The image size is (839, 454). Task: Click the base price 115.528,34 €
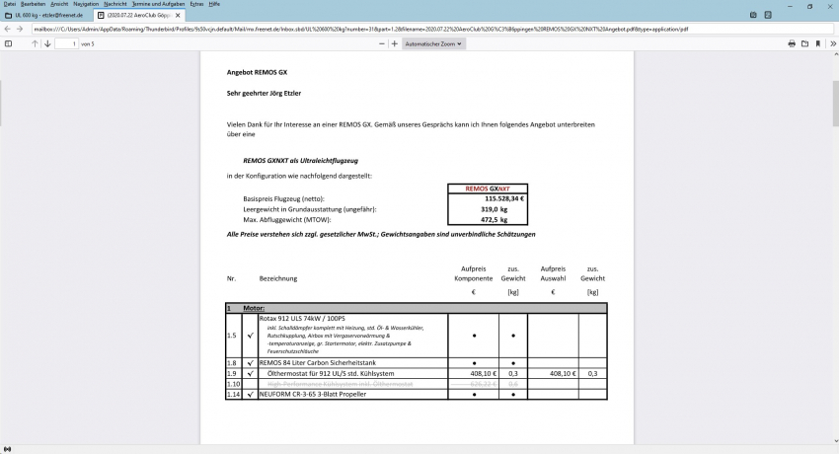(x=504, y=198)
